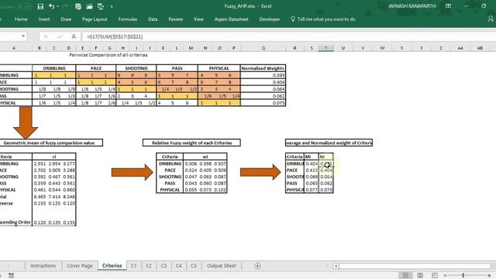496x279 pixels.
Task: Open the Undo history dropdown arrow
Action: pos(57,6)
